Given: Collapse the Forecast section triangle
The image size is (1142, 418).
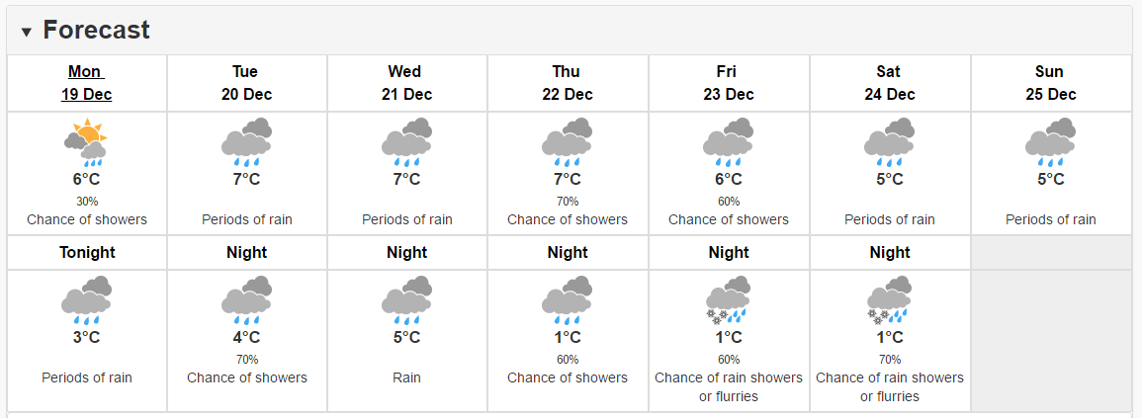Looking at the screenshot, I should click(x=27, y=32).
